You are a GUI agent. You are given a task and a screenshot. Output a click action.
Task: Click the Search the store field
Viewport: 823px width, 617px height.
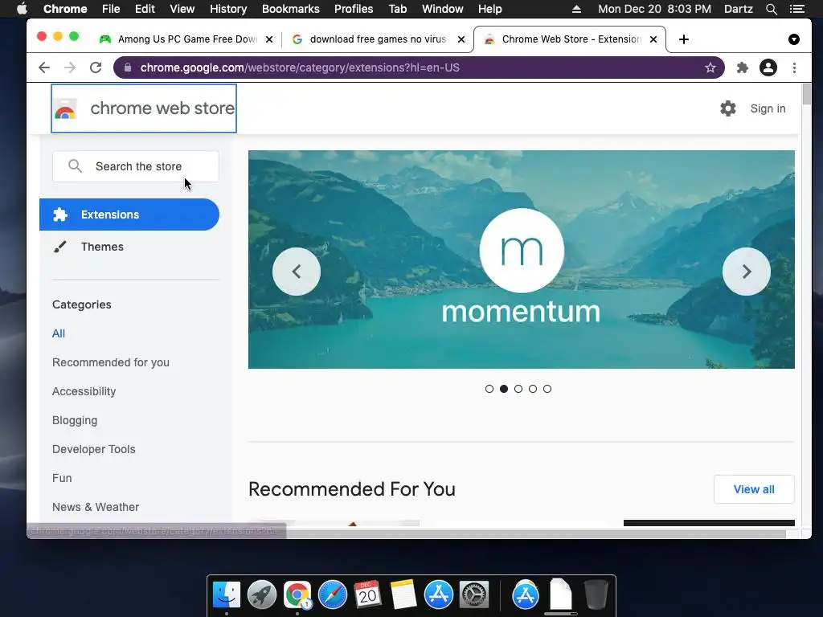click(135, 166)
